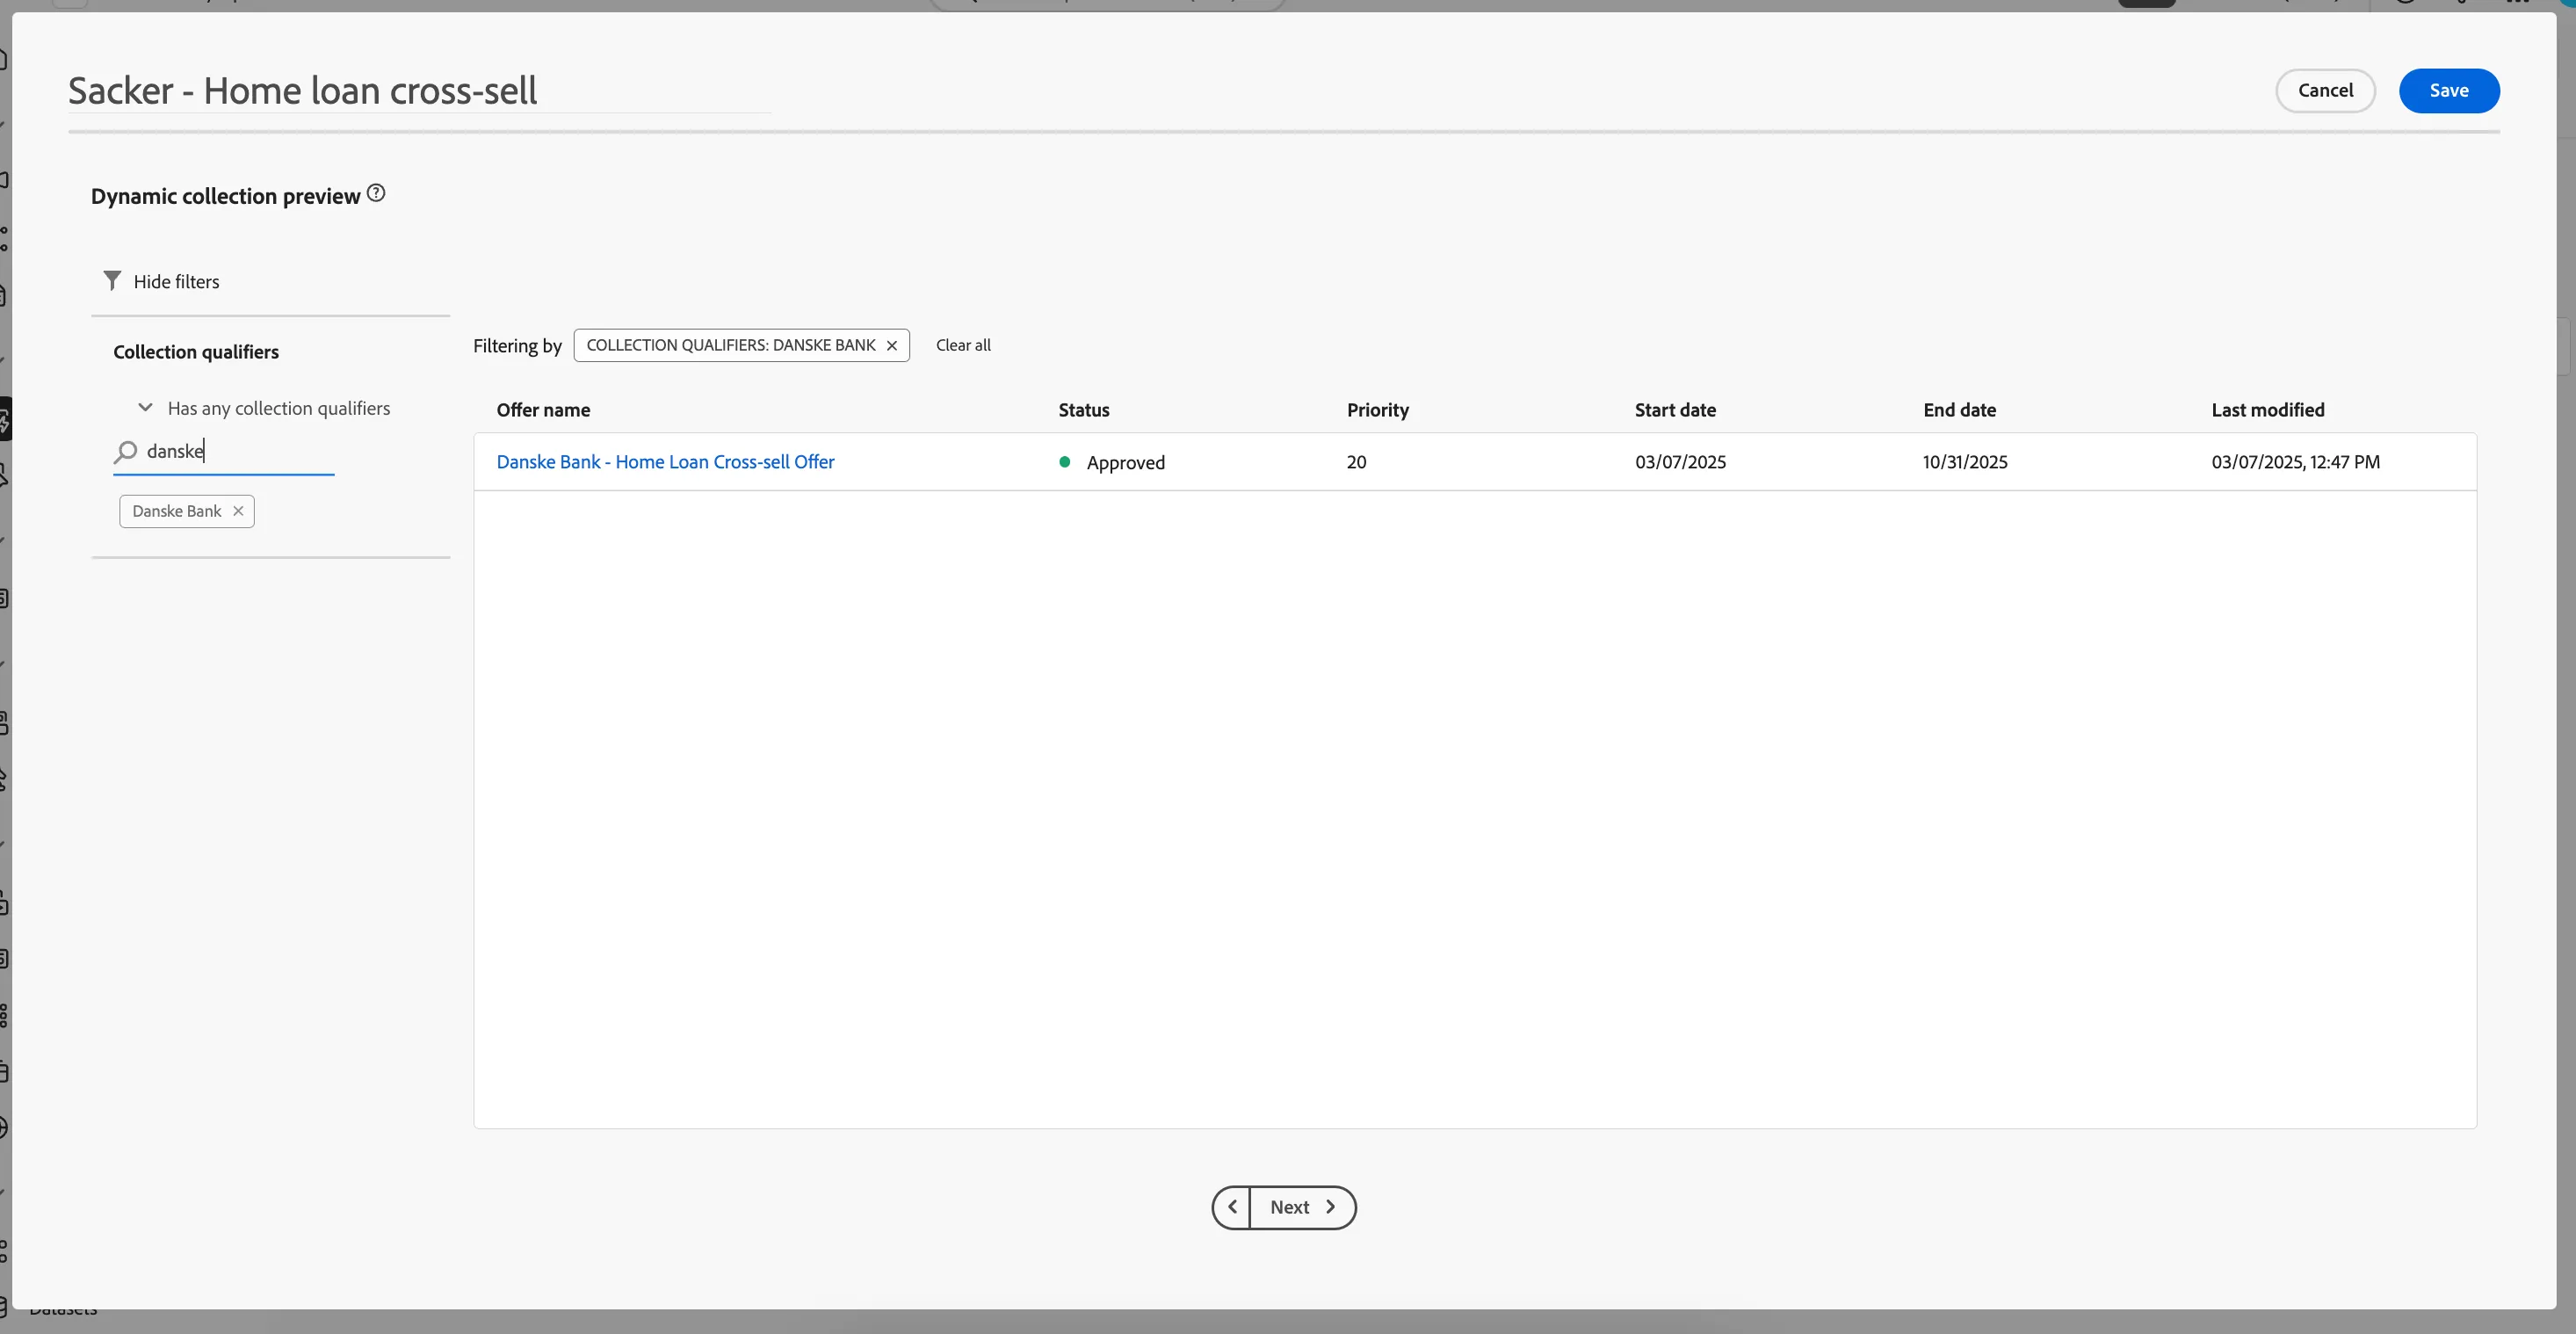The height and width of the screenshot is (1334, 2576).
Task: Click the Filtering by label
Action: (517, 346)
